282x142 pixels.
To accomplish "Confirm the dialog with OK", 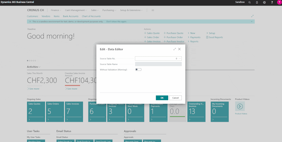I will (x=162, y=98).
